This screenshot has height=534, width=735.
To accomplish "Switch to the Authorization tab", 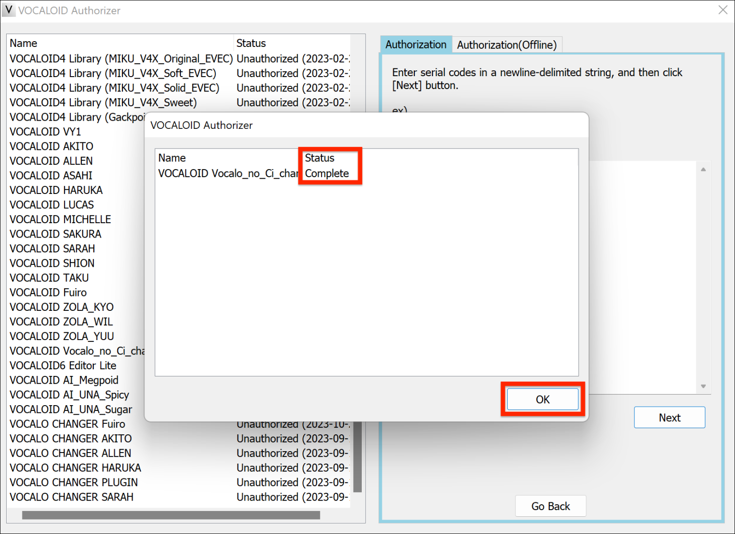I will click(415, 45).
